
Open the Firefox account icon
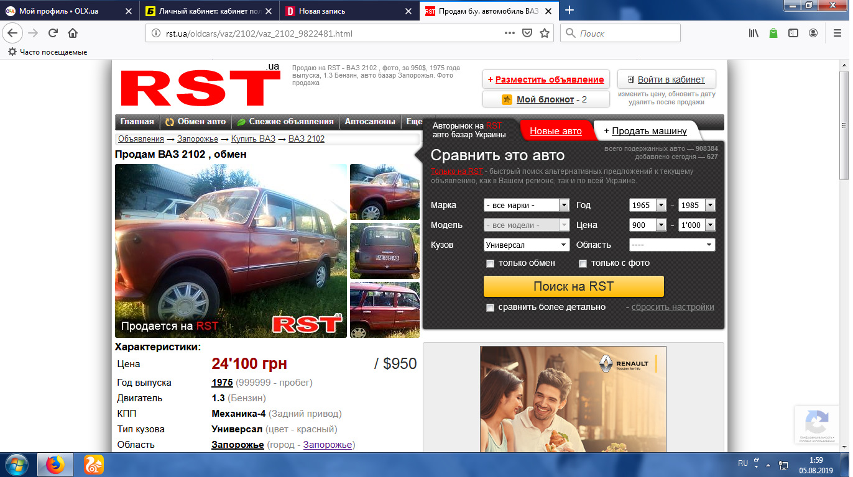pos(813,34)
